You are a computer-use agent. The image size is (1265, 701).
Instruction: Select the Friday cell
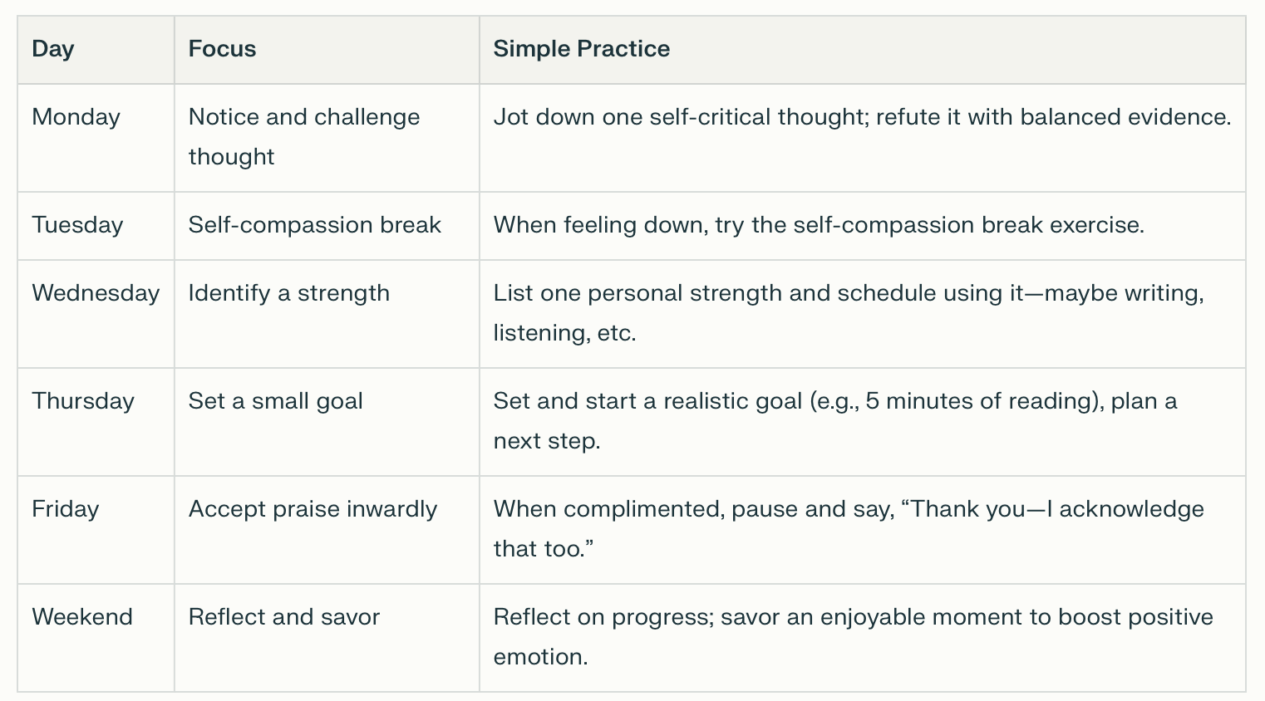coord(65,509)
